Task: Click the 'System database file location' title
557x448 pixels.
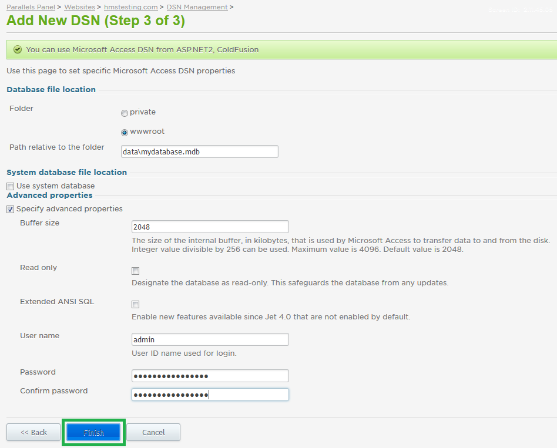Action: coord(67,172)
